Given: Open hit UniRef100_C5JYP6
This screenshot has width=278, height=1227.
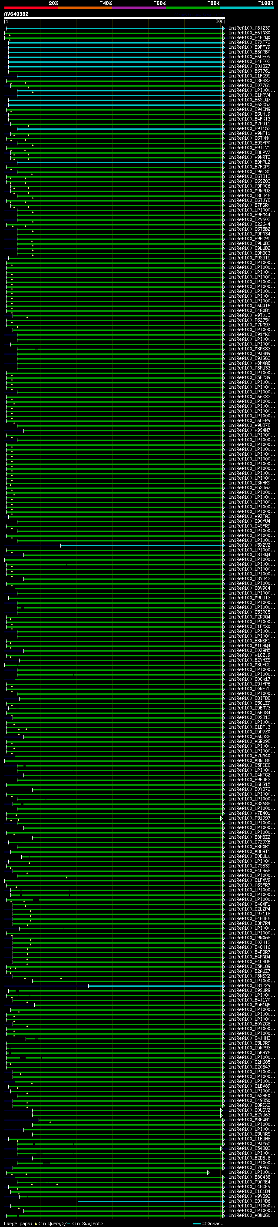Looking at the screenshot, I should coord(249,684).
